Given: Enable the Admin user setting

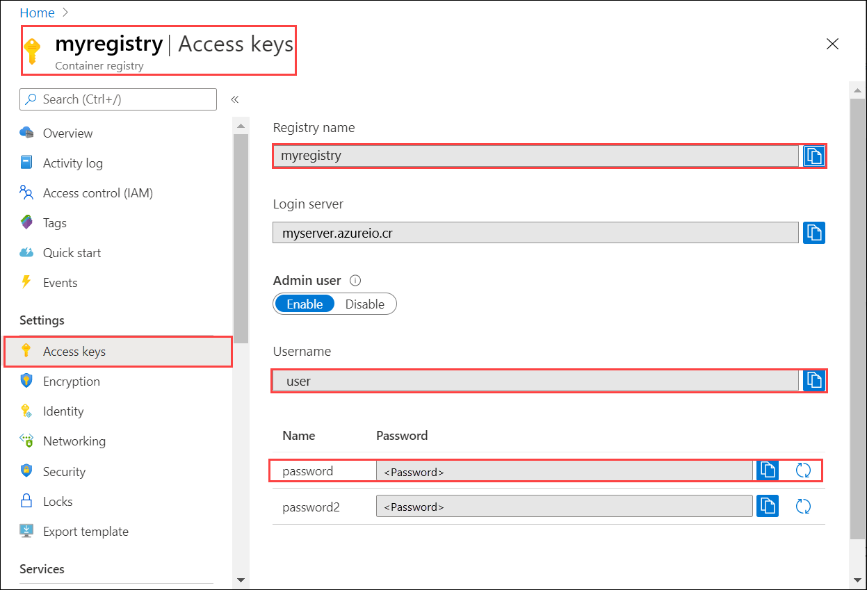Looking at the screenshot, I should tap(304, 304).
